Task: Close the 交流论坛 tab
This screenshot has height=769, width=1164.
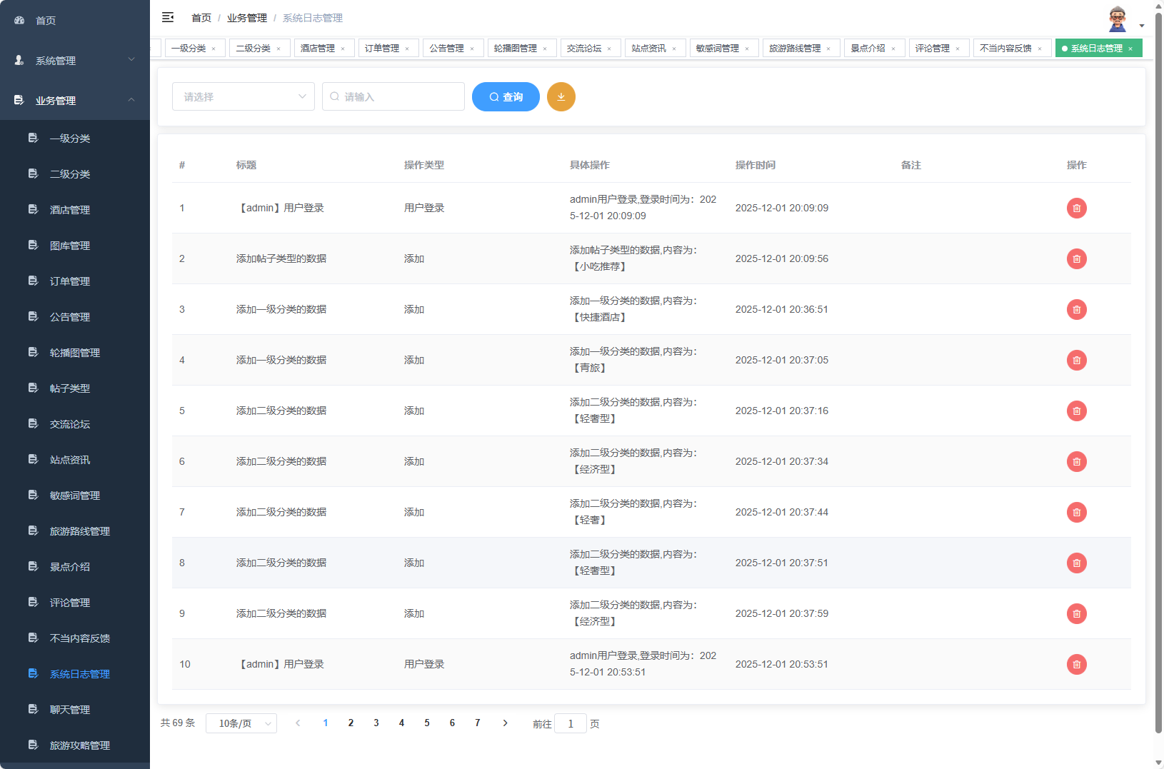Action: point(609,48)
